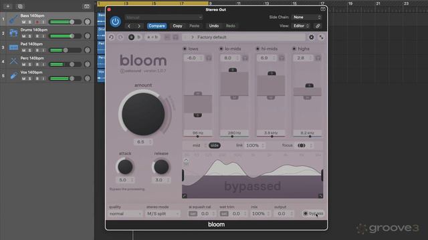This screenshot has height=240, width=428.
Task: Toggle the lows band enable dot
Action: tap(185, 49)
